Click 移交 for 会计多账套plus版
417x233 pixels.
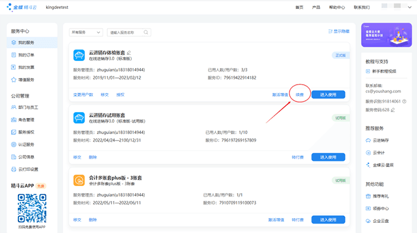click(77, 220)
